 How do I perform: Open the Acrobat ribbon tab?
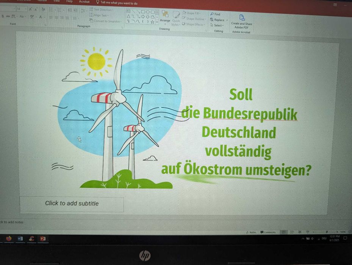click(84, 2)
